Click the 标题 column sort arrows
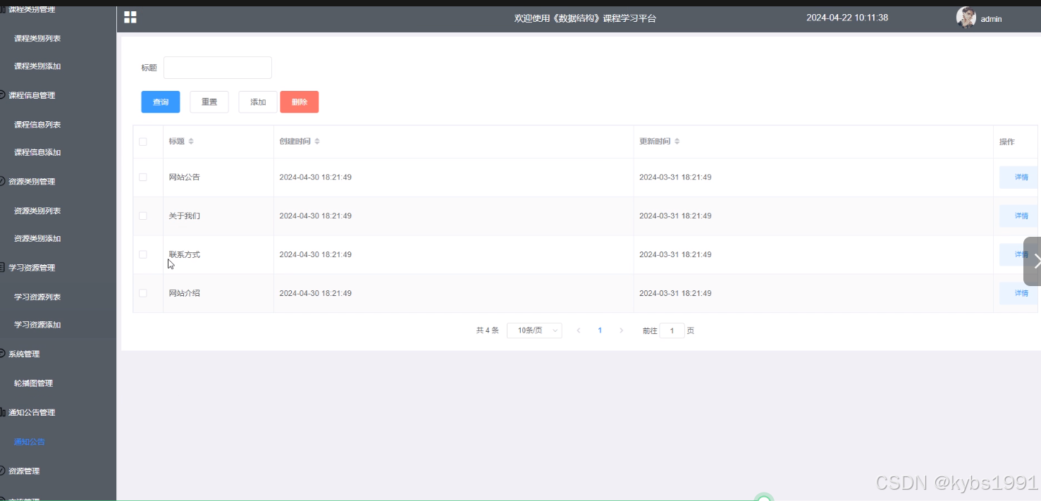 pos(191,142)
